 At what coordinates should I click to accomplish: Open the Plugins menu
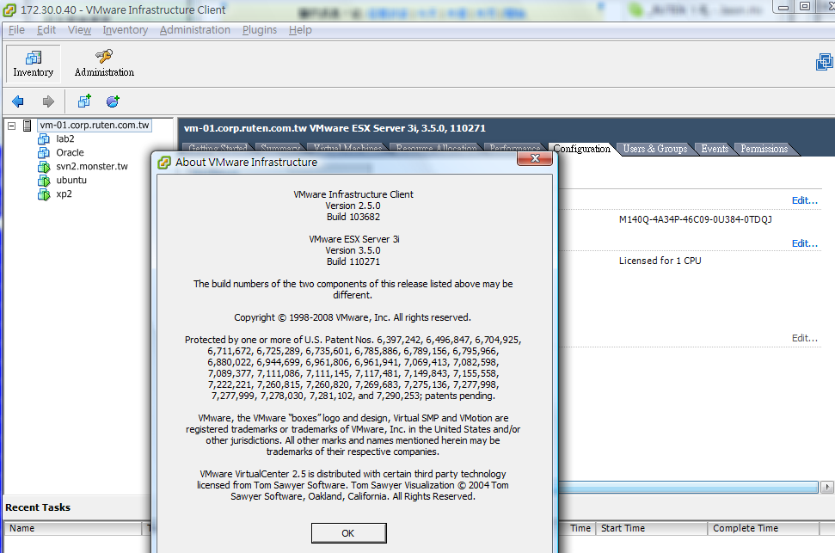point(260,30)
